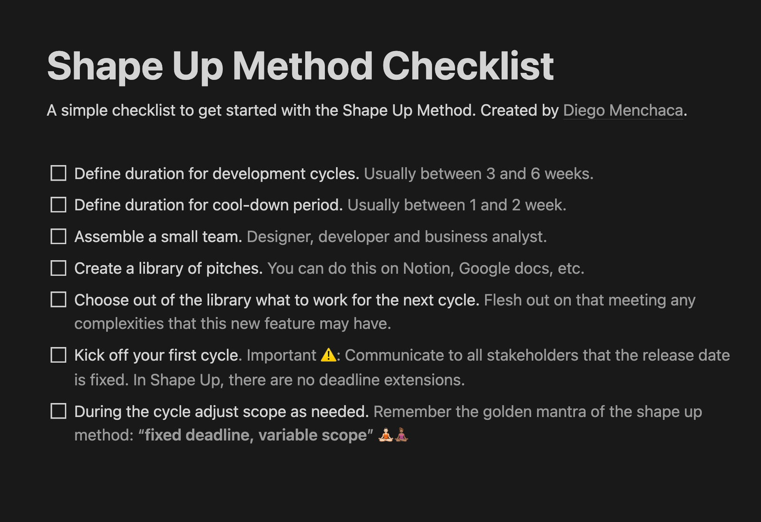
Task: Click 'complexities that this new feature may have'
Action: tap(233, 324)
